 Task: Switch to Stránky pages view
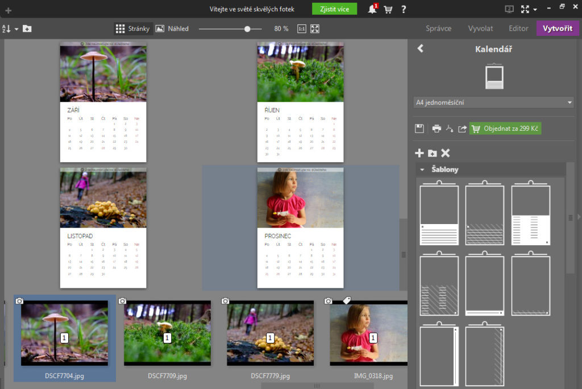click(132, 28)
